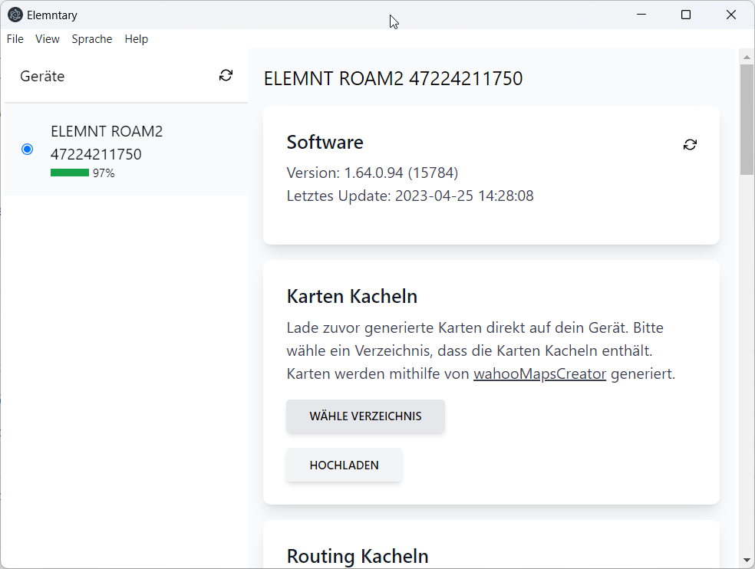Viewport: 755px width, 569px height.
Task: Maximize the Elemntary window
Action: click(x=686, y=15)
